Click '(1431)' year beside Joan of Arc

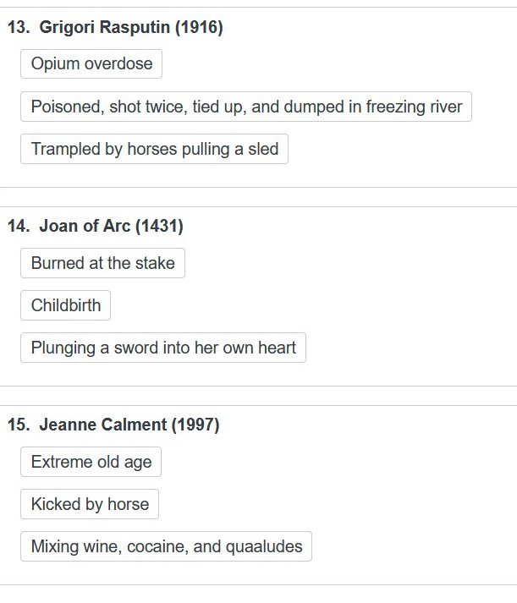click(x=159, y=226)
